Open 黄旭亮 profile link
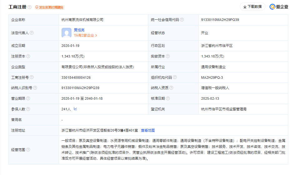Screen dimensions: 296x175 pyautogui.click(x=79, y=30)
